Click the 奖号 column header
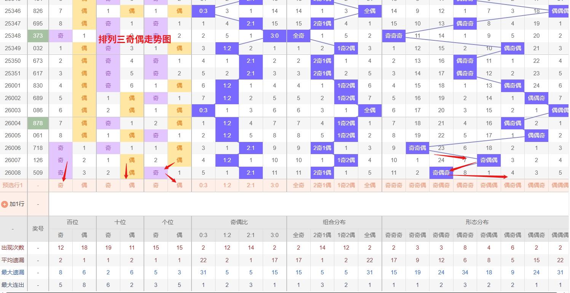 click(38, 229)
